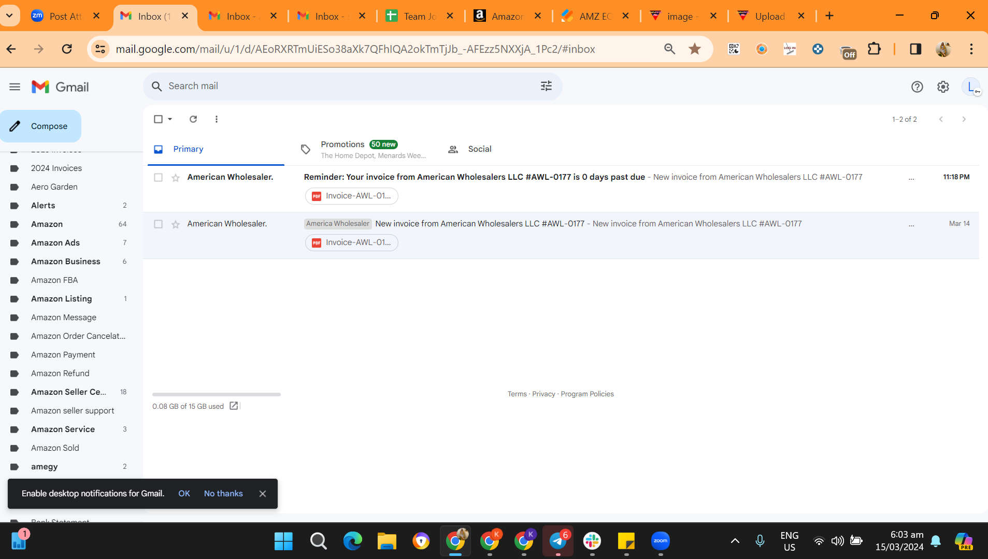The image size is (988, 559).
Task: Open Chrome three-dot menu
Action: coord(971,49)
